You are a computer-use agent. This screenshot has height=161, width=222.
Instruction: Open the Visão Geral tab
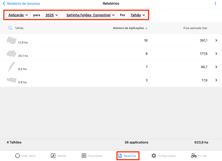(17, 156)
